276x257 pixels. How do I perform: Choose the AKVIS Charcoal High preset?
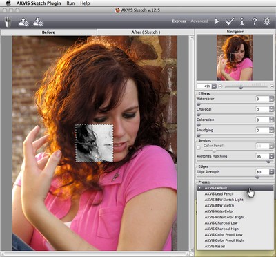(x=235, y=229)
